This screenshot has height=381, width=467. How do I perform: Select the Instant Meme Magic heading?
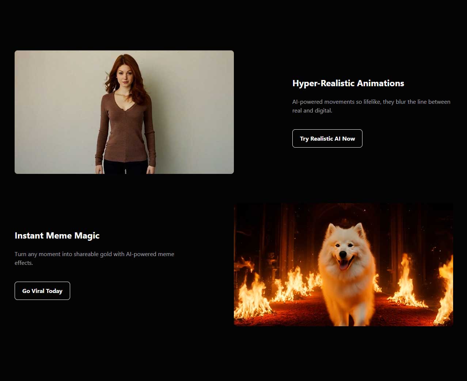click(57, 236)
